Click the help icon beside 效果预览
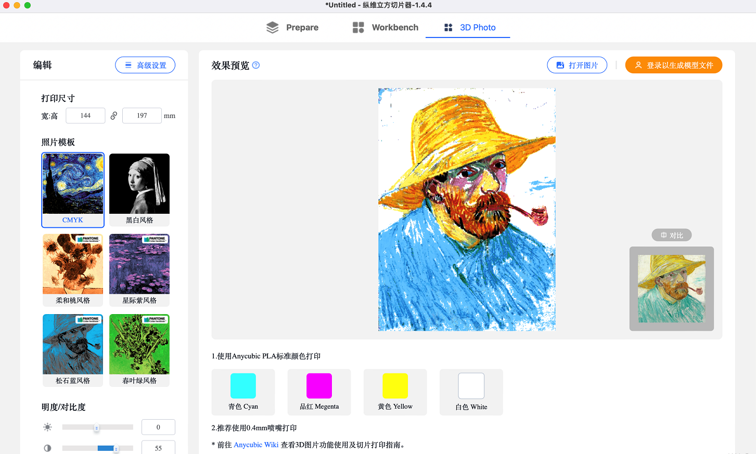 point(256,65)
